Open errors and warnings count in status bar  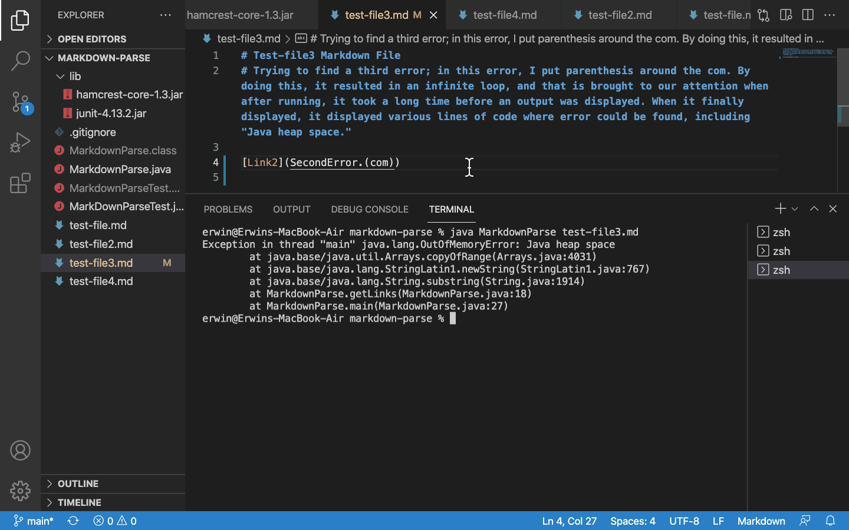point(115,521)
